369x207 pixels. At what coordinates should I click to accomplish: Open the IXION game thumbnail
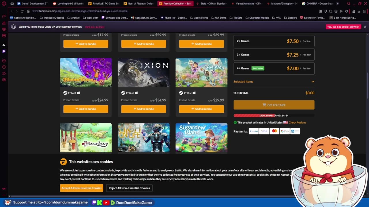[144, 72]
